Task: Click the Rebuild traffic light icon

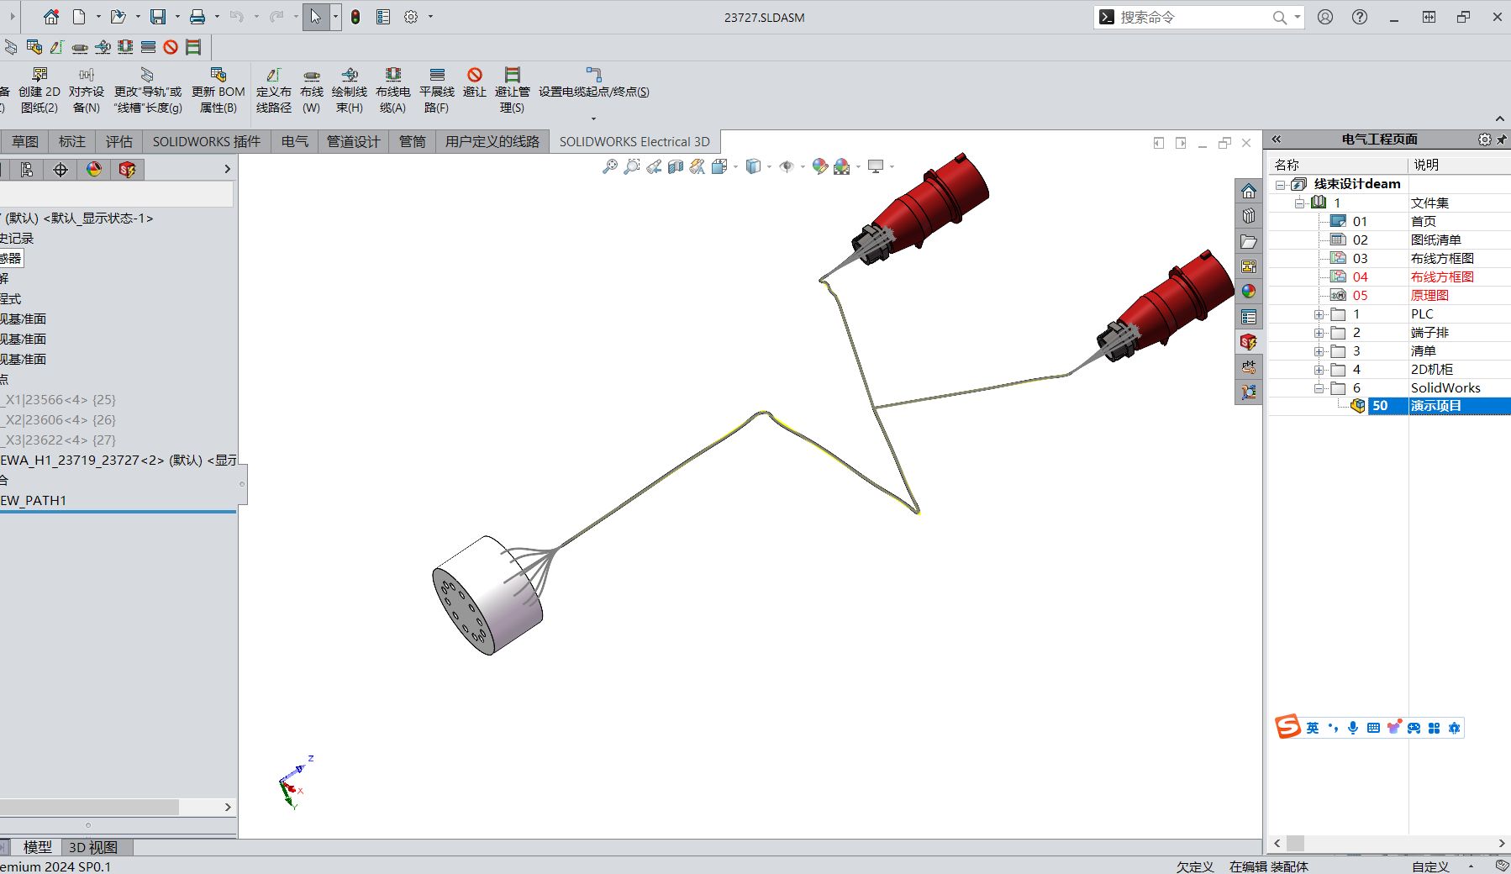Action: pos(355,17)
